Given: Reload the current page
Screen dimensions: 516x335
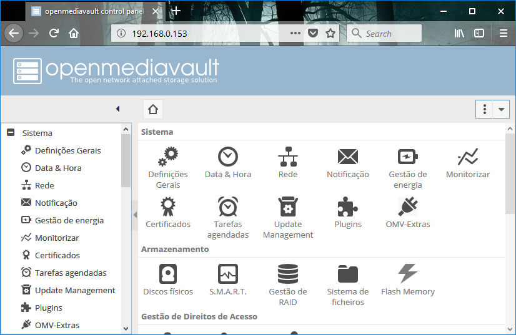Looking at the screenshot, I should point(54,33).
